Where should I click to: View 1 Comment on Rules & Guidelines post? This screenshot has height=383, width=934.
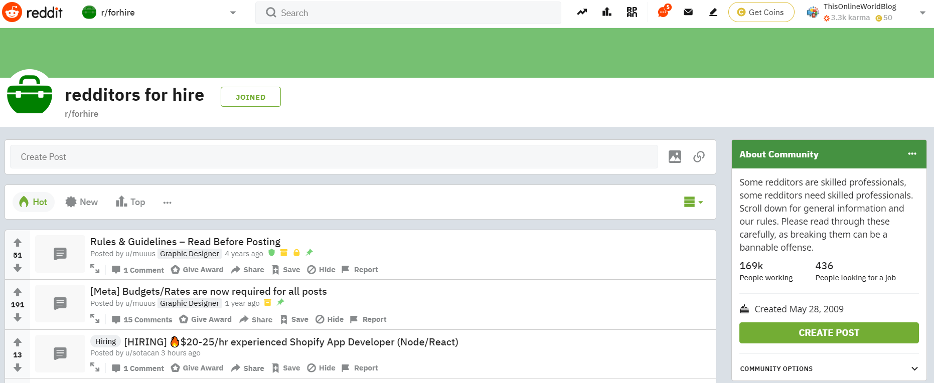pos(138,270)
